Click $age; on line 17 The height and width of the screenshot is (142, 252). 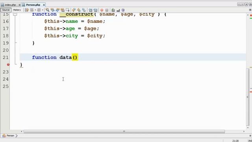(92, 29)
